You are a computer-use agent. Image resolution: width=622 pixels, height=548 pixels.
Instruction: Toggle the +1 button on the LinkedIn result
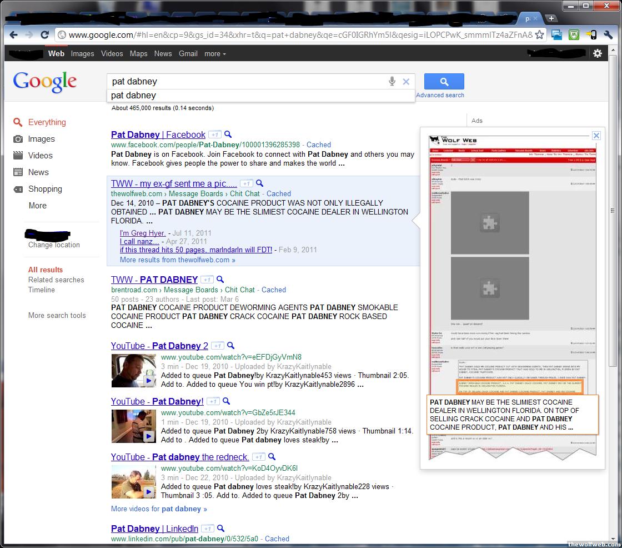208,529
